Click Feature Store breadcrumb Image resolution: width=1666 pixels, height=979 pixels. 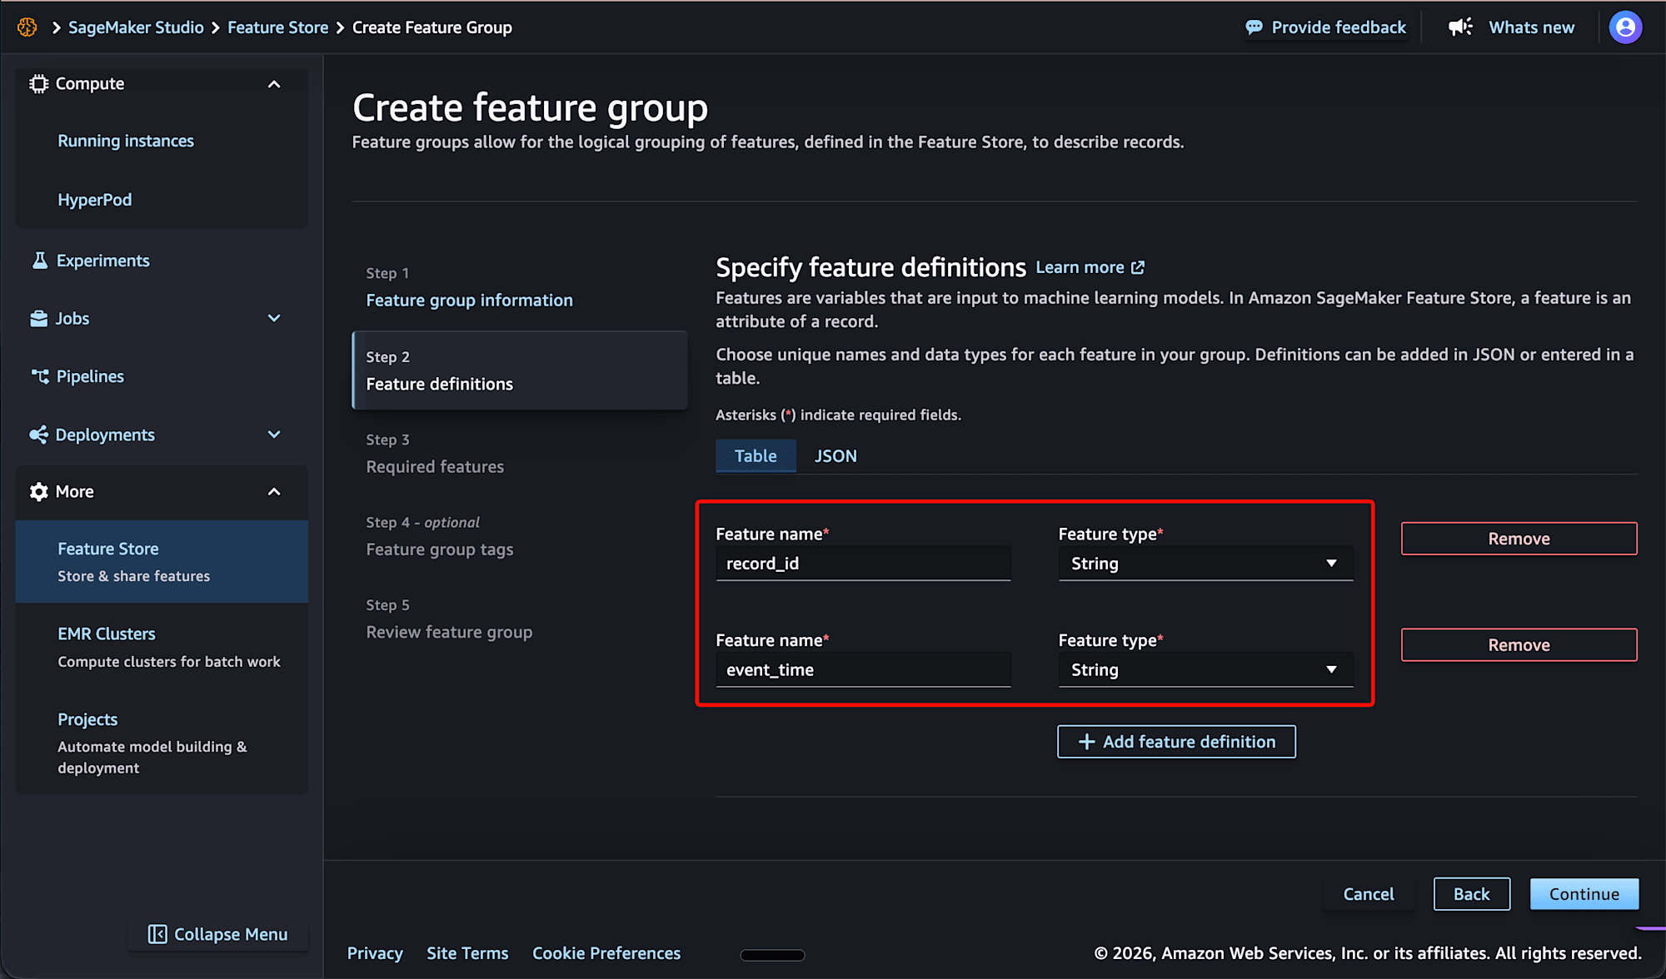click(278, 27)
